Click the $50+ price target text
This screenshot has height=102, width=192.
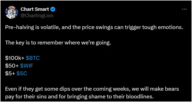(x=12, y=66)
